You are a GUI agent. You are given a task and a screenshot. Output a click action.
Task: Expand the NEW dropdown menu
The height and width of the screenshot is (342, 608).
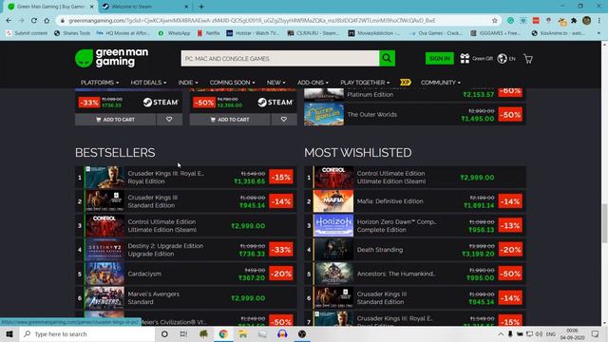[276, 83]
